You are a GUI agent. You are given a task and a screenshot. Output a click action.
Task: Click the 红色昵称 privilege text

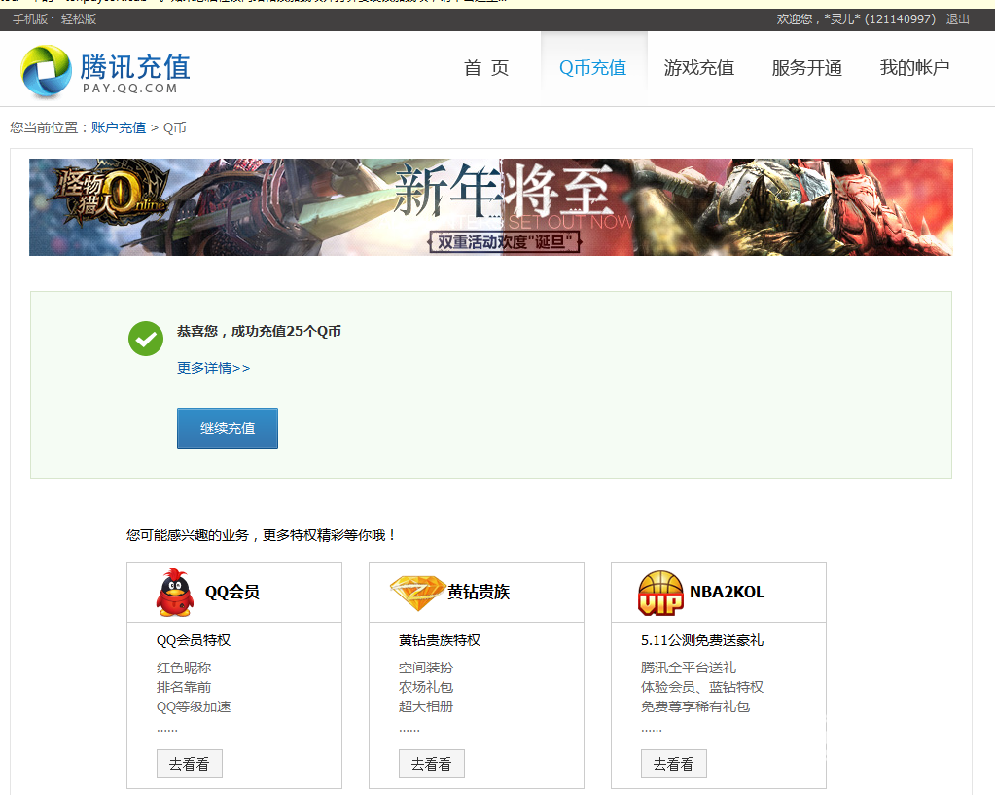click(x=184, y=668)
